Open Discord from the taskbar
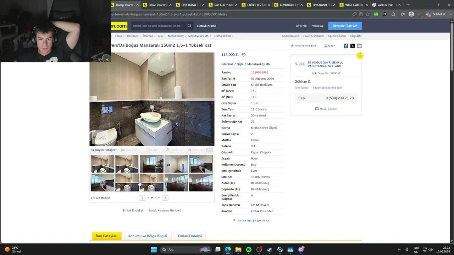454x255 pixels. (x=301, y=250)
